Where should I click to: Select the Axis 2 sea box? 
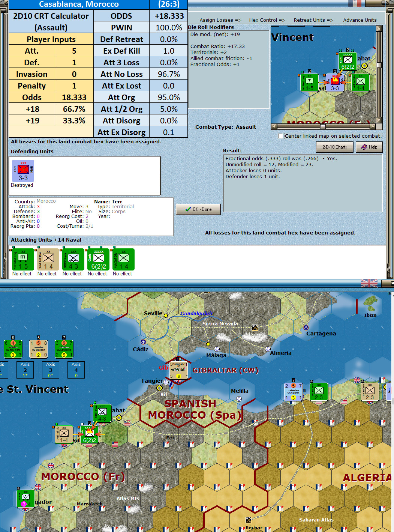pyautogui.click(x=25, y=370)
